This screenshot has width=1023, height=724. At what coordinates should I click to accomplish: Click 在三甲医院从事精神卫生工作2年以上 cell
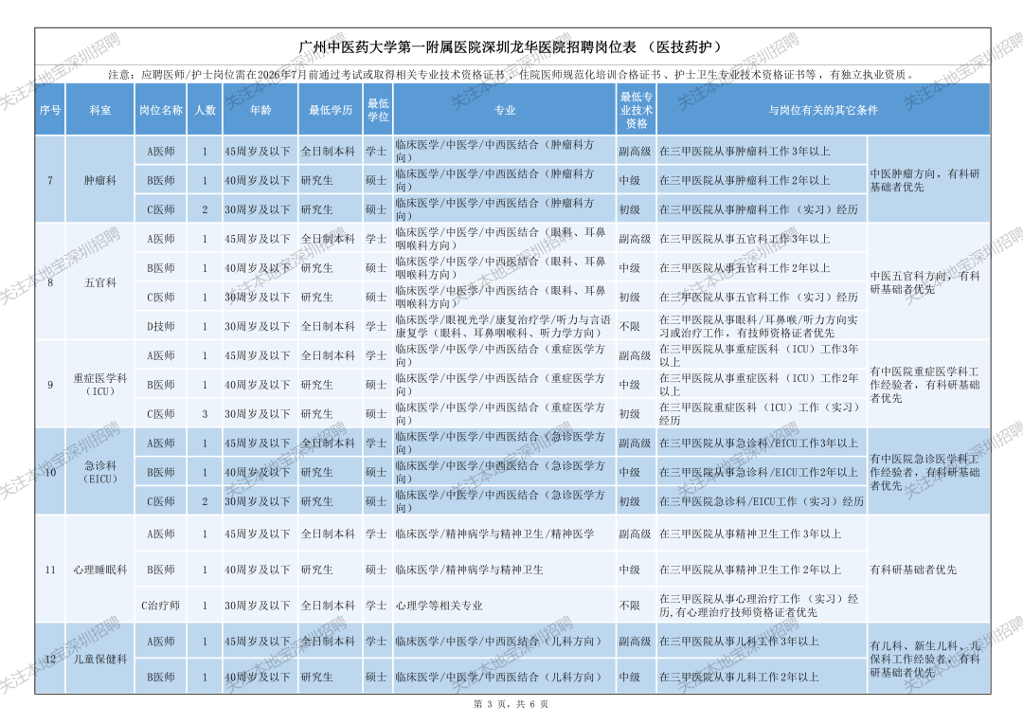point(762,570)
